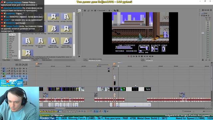
Task: Click Play From Start under preview
Action: pyautogui.click(x=134, y=56)
